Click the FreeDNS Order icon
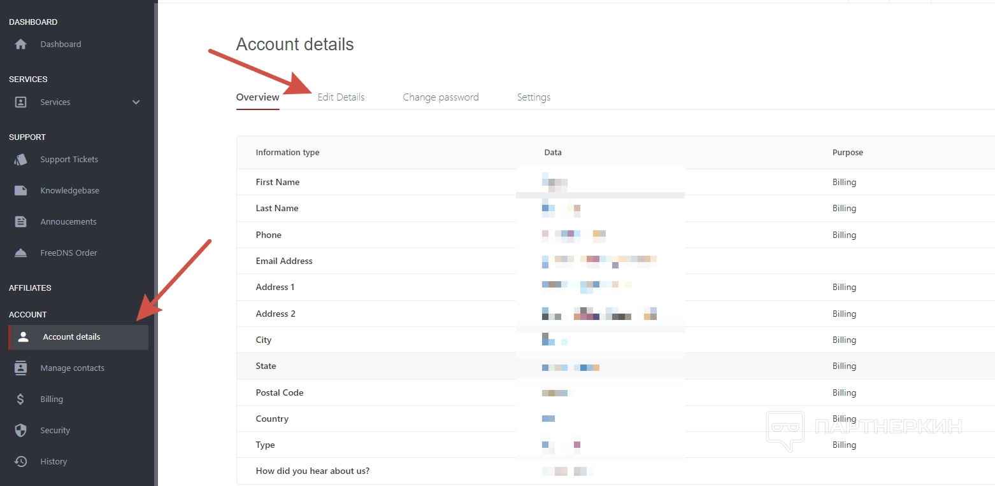This screenshot has width=995, height=486. click(x=21, y=253)
